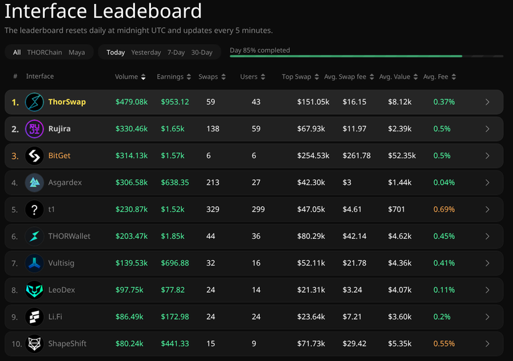Click the THORWallet logo icon

pos(34,236)
